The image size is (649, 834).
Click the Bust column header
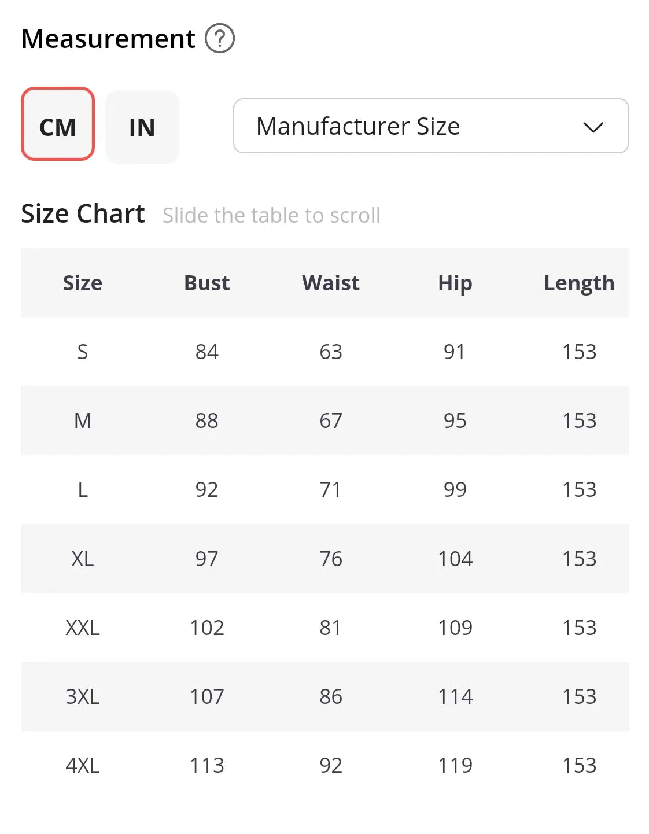(207, 283)
